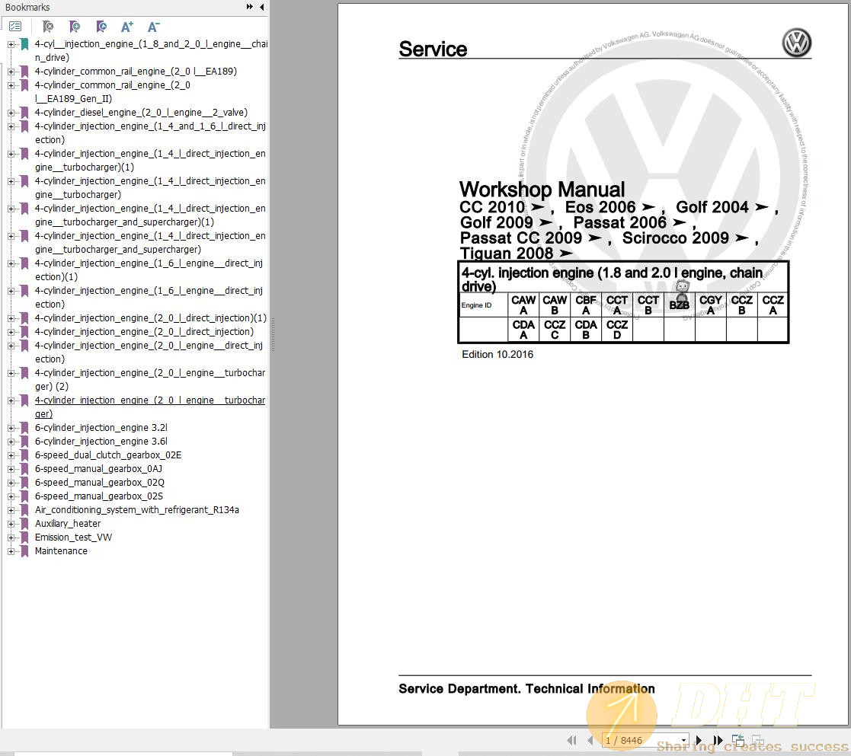Click the teal bookmark icon of first entry
The width and height of the screenshot is (851, 756).
[x=24, y=44]
